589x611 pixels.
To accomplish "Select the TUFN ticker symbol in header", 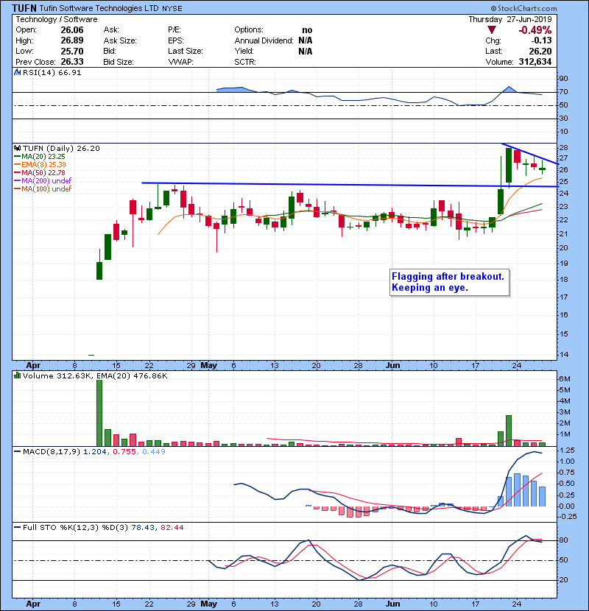I will point(24,8).
